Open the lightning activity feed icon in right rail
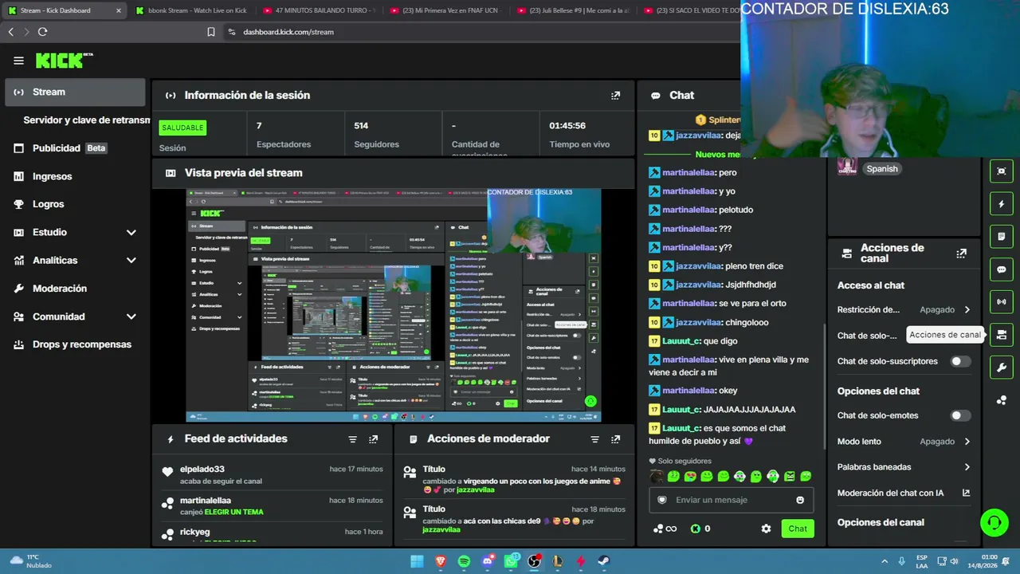The height and width of the screenshot is (574, 1020). [x=1002, y=204]
